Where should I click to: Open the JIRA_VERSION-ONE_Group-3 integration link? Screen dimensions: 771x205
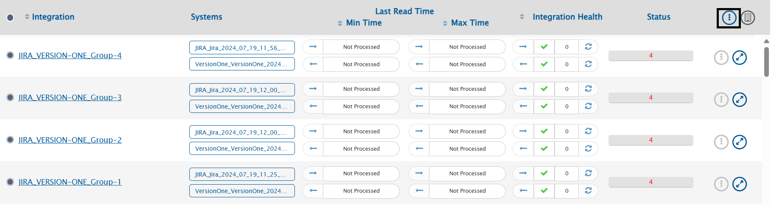(x=70, y=98)
